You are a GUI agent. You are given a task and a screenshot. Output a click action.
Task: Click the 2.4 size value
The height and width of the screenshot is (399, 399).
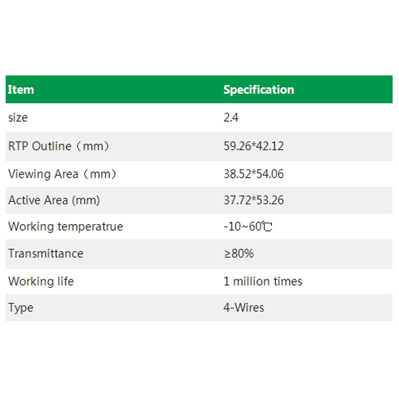tap(231, 118)
